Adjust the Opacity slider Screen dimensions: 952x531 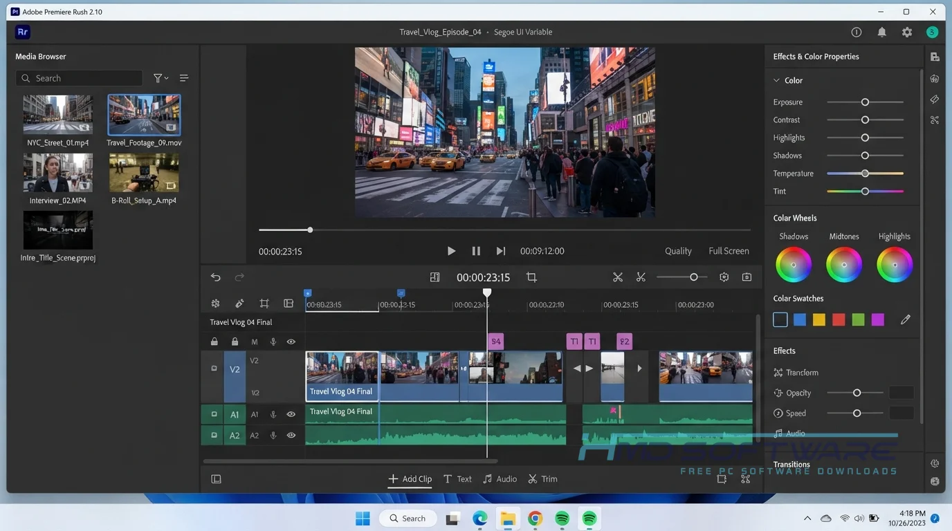point(857,393)
